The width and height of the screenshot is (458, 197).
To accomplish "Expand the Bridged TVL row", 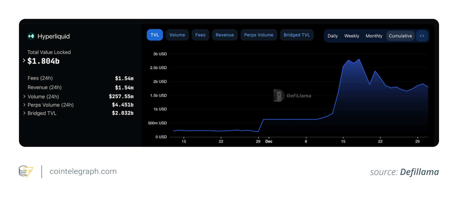I will pos(24,113).
